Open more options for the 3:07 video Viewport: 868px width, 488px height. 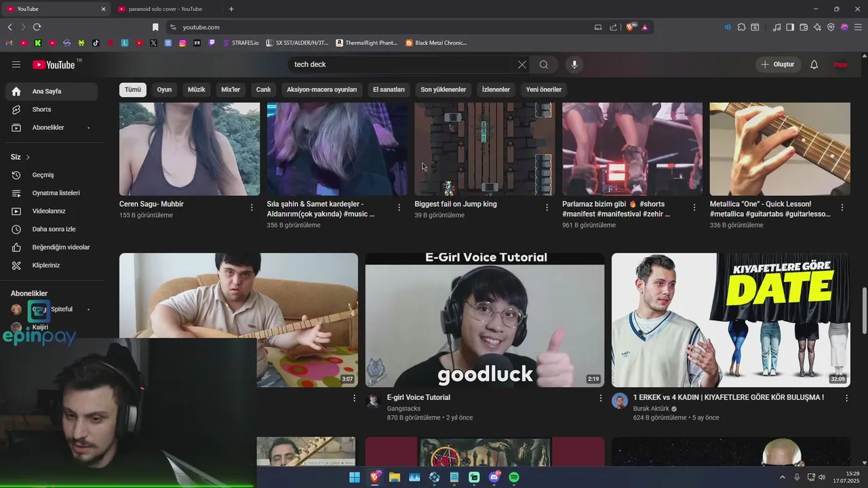354,399
